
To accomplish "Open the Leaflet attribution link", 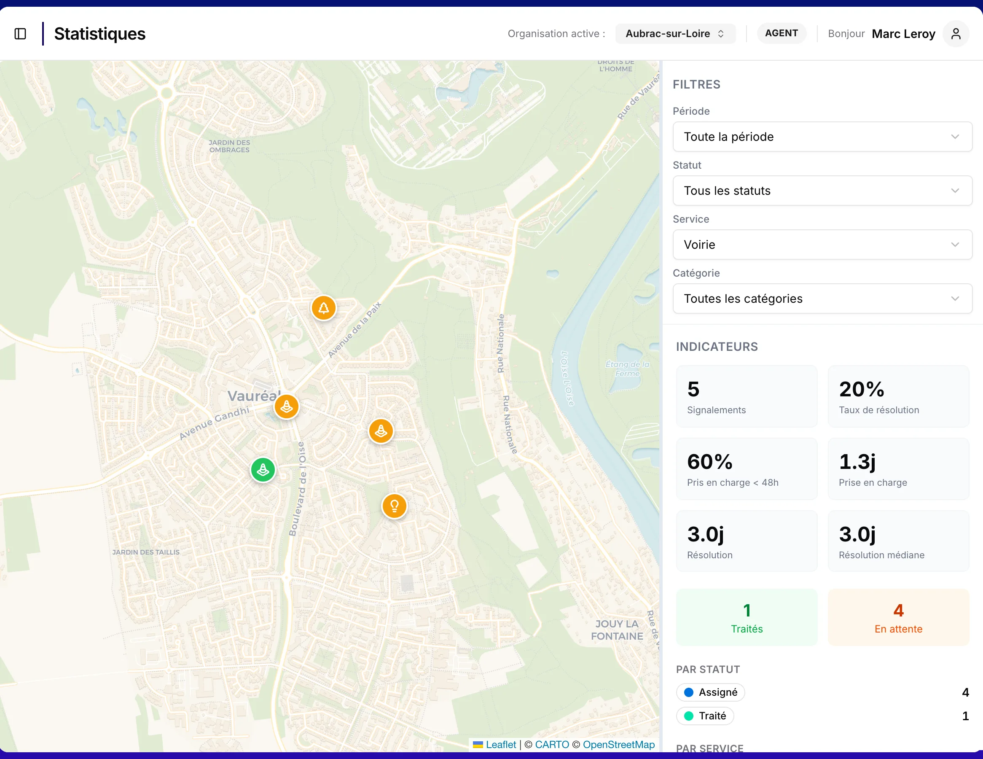I will tap(500, 745).
